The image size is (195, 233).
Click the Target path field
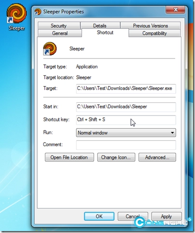(126, 88)
